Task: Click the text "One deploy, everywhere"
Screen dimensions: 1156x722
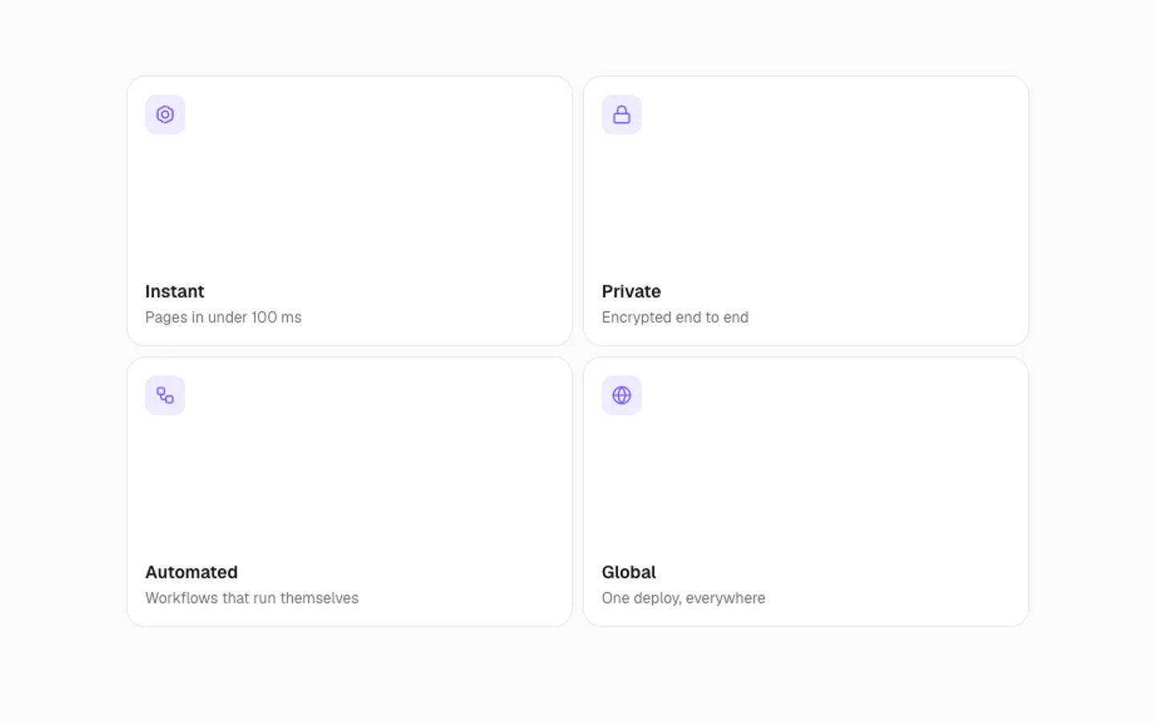Action: [x=683, y=598]
